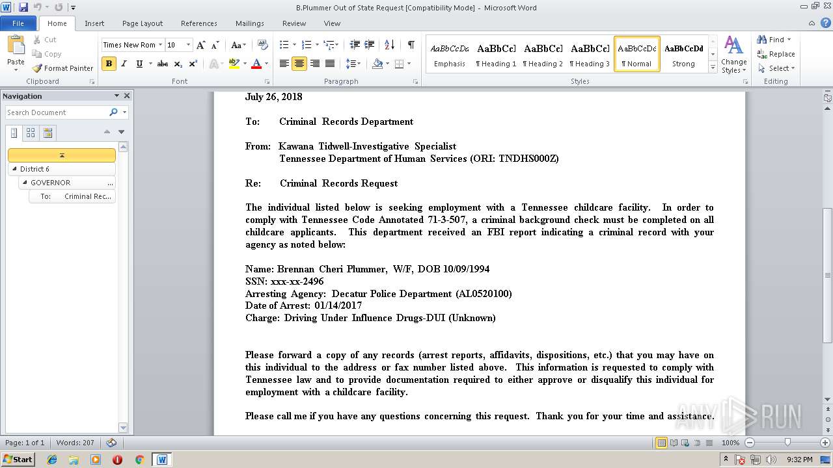Increase paragraph indent
This screenshot has height=468, width=833.
pyautogui.click(x=370, y=45)
